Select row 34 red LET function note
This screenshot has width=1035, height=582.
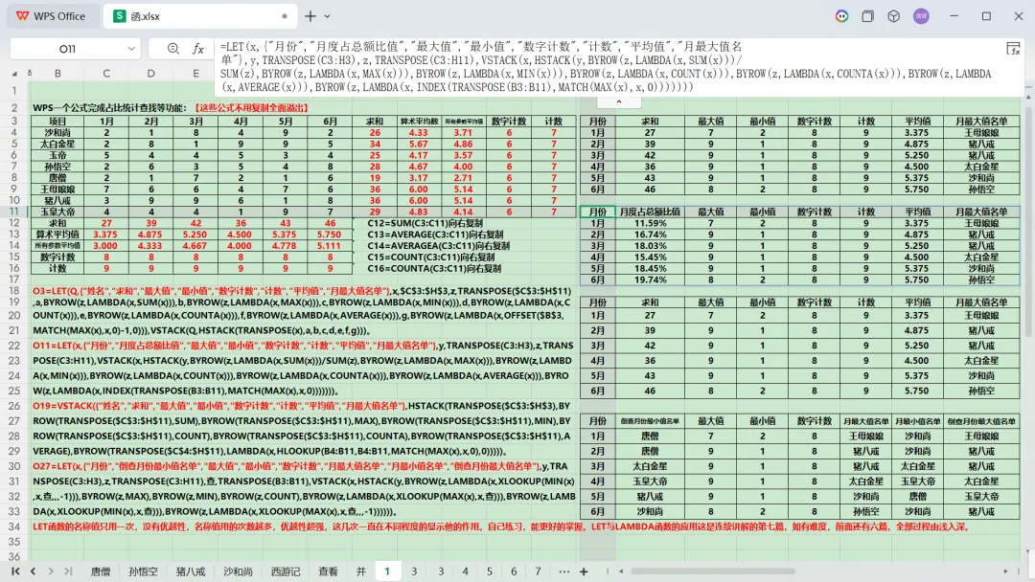501,526
